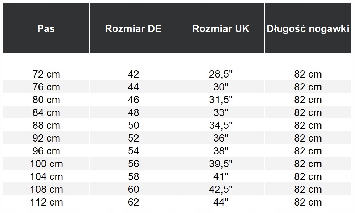The width and height of the screenshot is (355, 213).
Task: Click UK size 42,5" cell
Action: [221, 190]
